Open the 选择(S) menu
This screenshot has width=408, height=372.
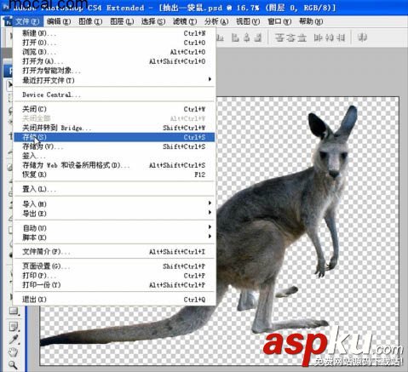click(153, 21)
